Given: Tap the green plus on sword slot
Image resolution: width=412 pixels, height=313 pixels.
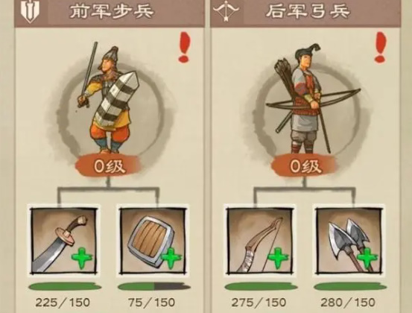Looking at the screenshot, I should point(82,259).
